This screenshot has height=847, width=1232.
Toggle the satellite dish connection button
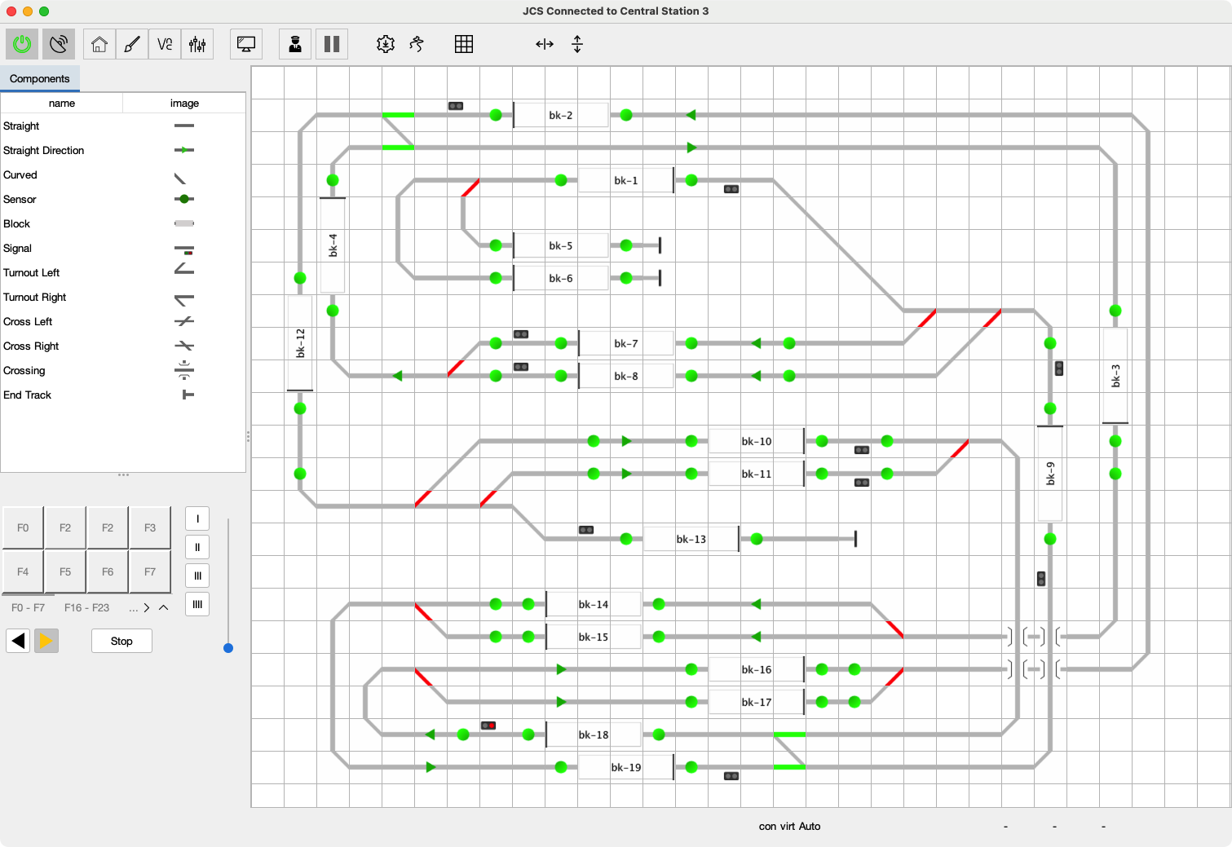pos(59,44)
